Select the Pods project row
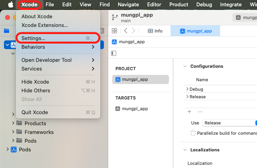257x168 pixels. tap(54, 149)
